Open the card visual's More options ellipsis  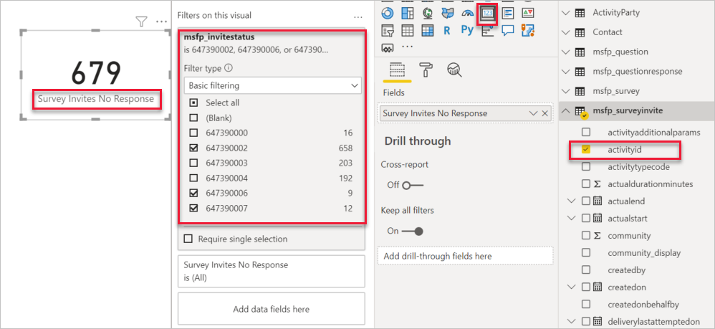pyautogui.click(x=161, y=22)
